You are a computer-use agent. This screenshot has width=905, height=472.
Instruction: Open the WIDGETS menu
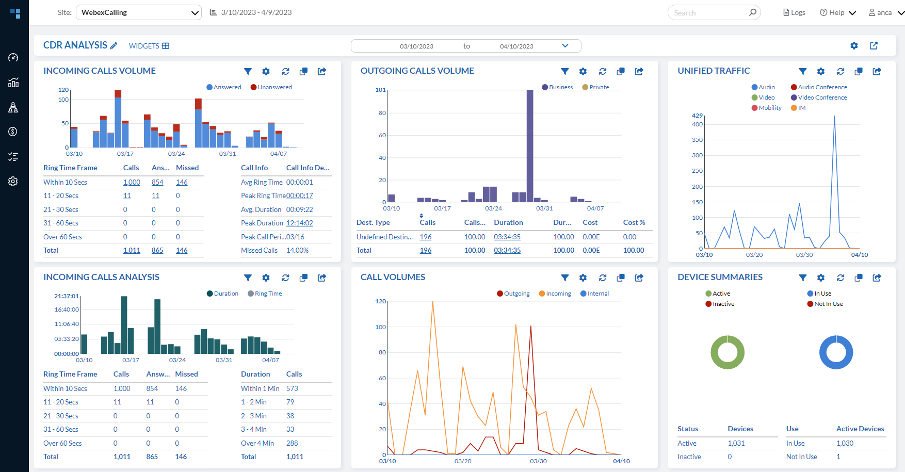pyautogui.click(x=149, y=46)
